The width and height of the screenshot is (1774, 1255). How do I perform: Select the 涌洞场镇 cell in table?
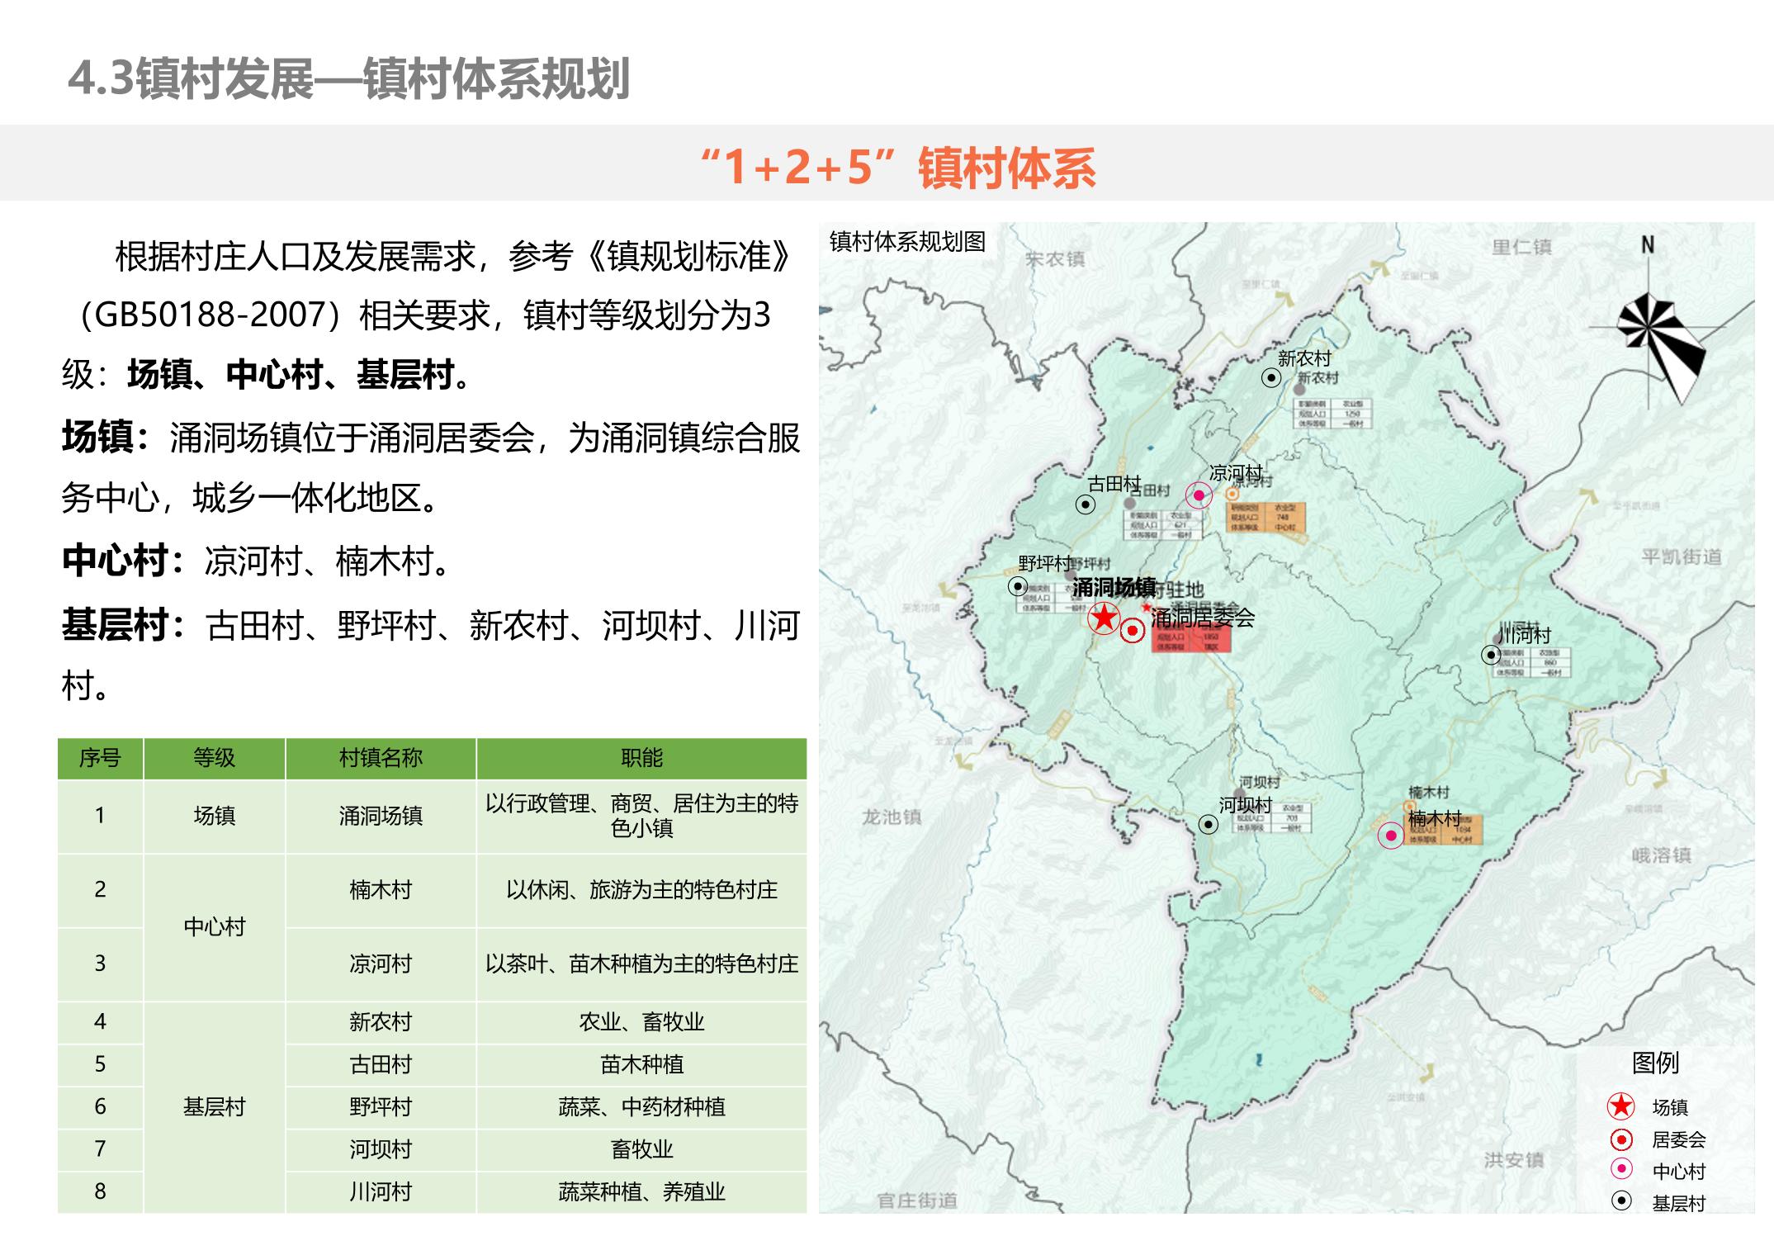[381, 816]
